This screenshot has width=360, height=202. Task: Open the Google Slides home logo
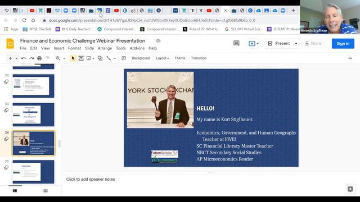(10, 44)
